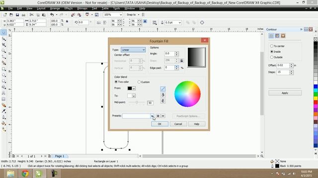The height and width of the screenshot is (178, 318).
Task: Open the To color dropdown
Action: [x=134, y=96]
